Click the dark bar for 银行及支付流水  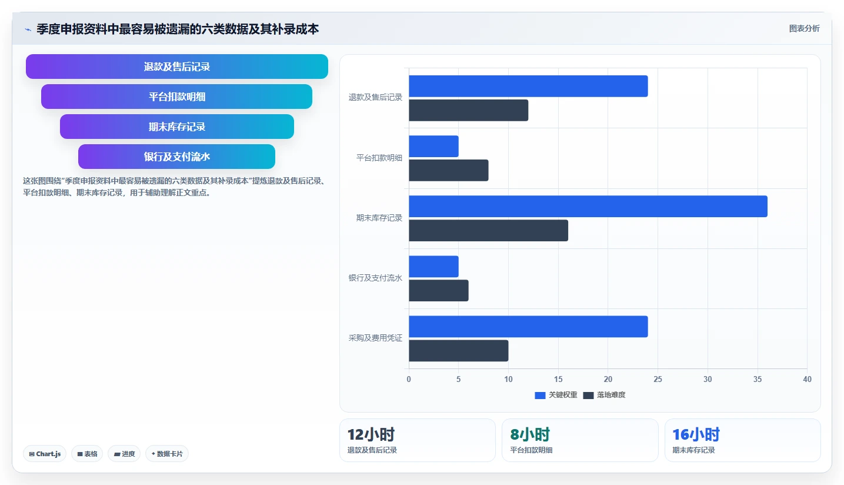[439, 291]
